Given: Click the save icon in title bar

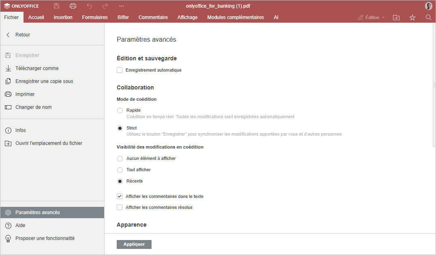Looking at the screenshot, I should click(57, 6).
